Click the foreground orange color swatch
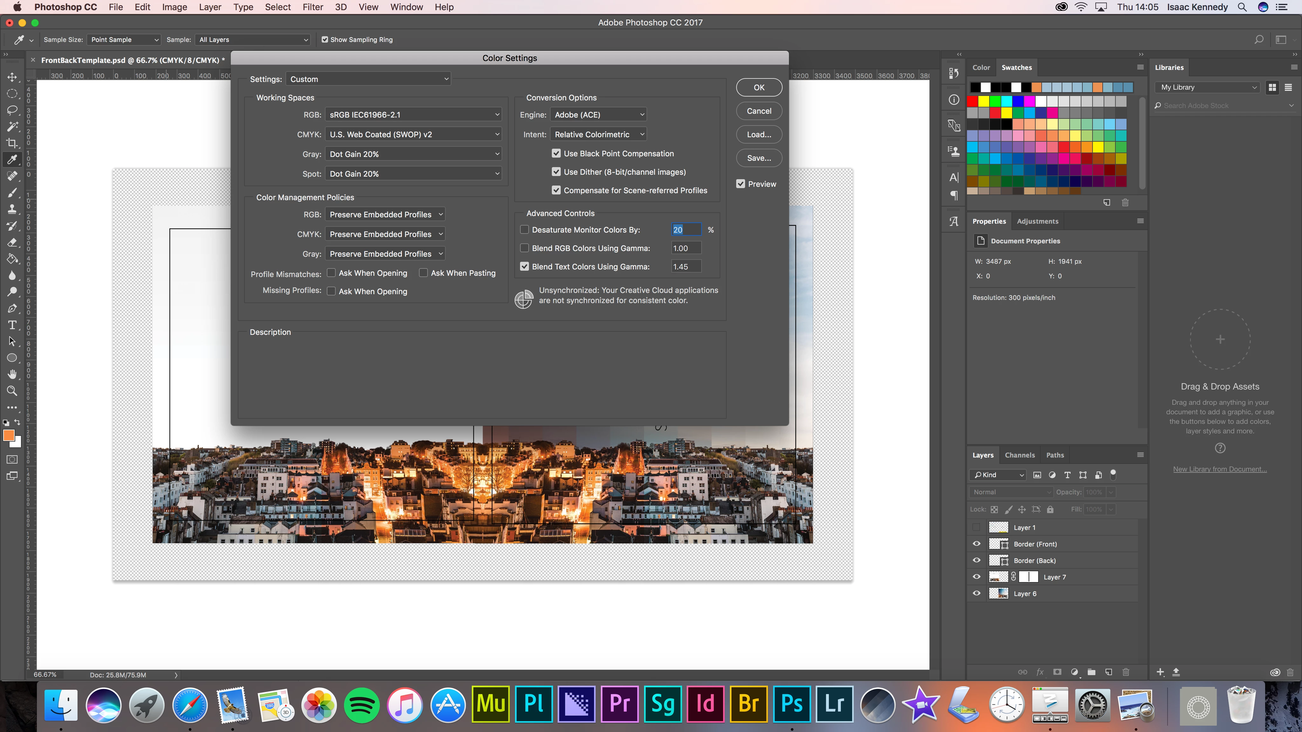 point(9,436)
